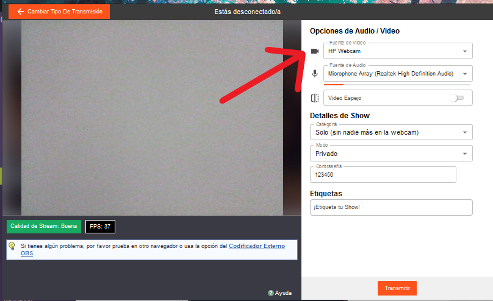Click the back arrow on Cambiar Tipo button

(x=21, y=12)
